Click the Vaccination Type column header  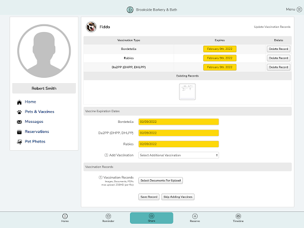(x=129, y=40)
